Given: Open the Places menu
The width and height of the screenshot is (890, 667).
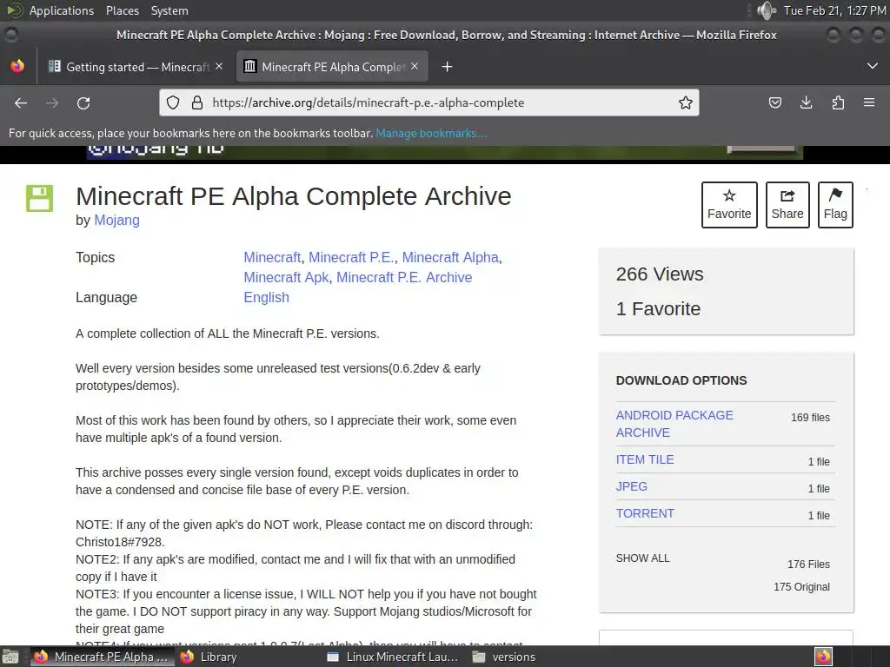Looking at the screenshot, I should 123,10.
